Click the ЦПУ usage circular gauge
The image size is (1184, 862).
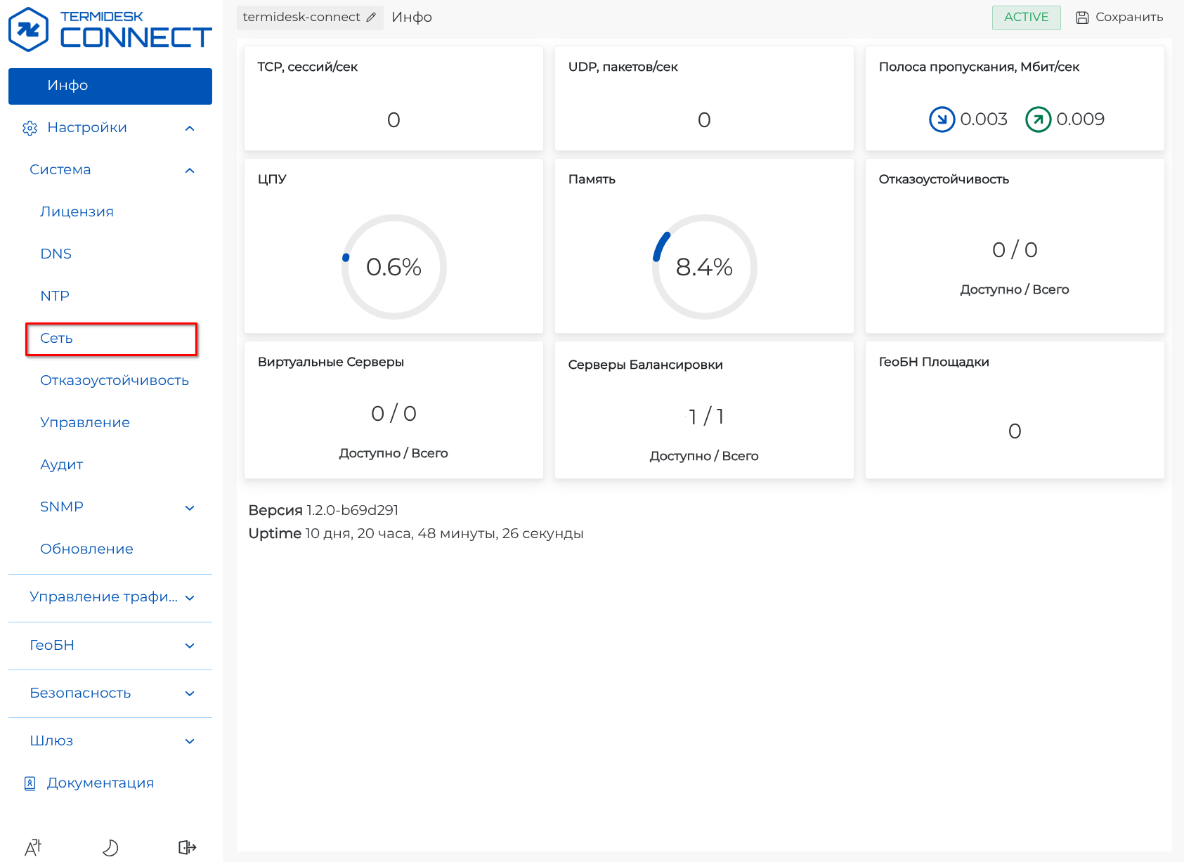393,267
